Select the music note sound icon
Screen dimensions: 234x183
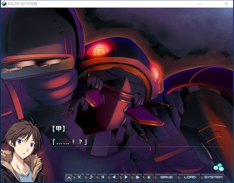pyautogui.click(x=91, y=177)
